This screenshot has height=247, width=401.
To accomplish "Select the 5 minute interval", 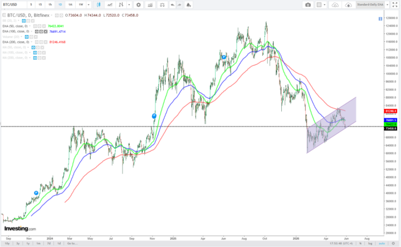I will pos(31,5).
